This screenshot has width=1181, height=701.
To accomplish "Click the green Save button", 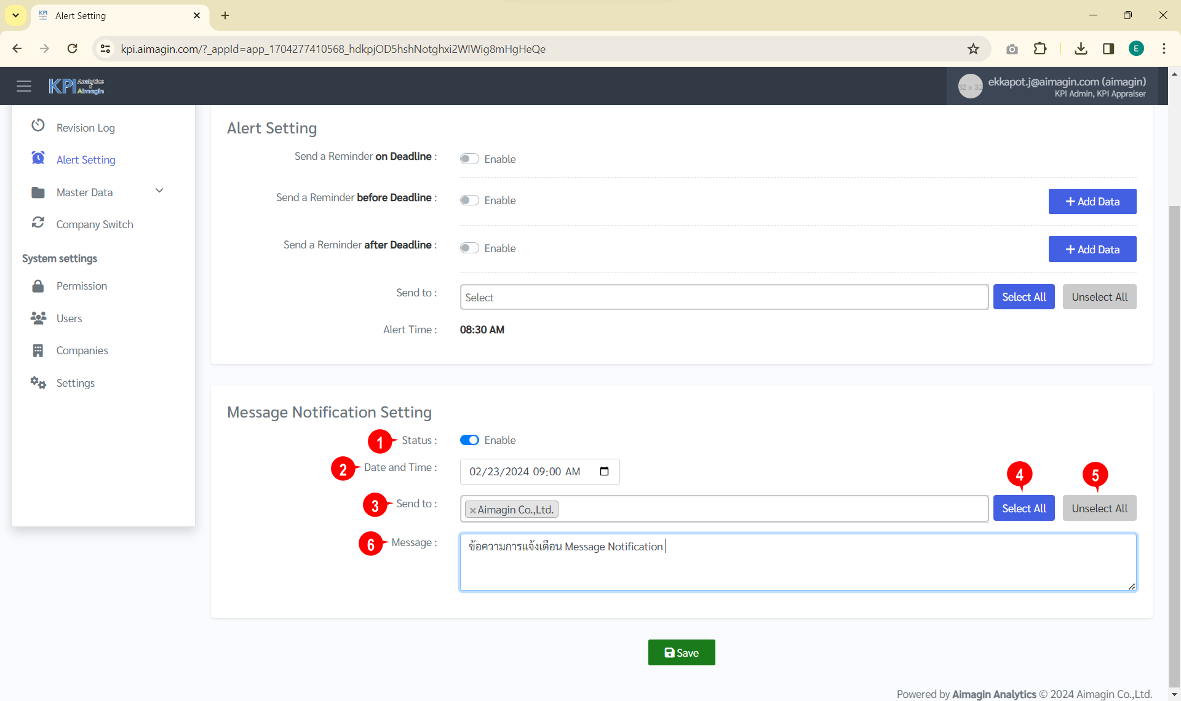I will coord(681,652).
